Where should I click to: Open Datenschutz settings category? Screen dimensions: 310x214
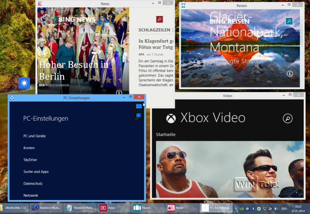(x=33, y=183)
